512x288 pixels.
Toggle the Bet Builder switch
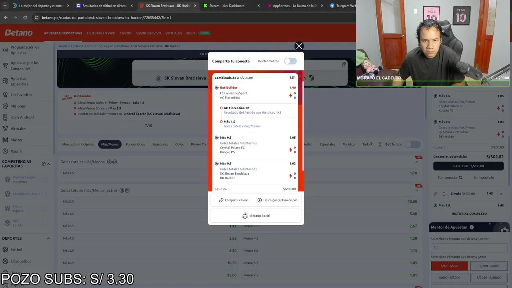click(413, 144)
